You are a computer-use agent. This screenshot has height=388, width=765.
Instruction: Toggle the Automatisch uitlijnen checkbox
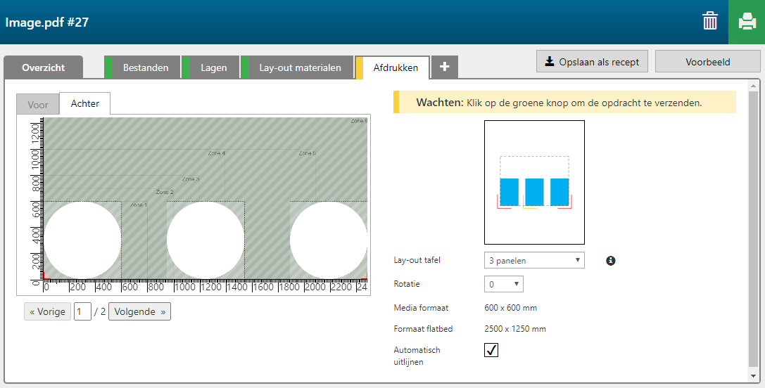(x=491, y=349)
